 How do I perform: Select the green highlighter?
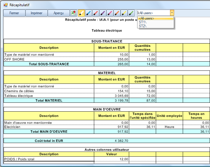[x=131, y=13]
